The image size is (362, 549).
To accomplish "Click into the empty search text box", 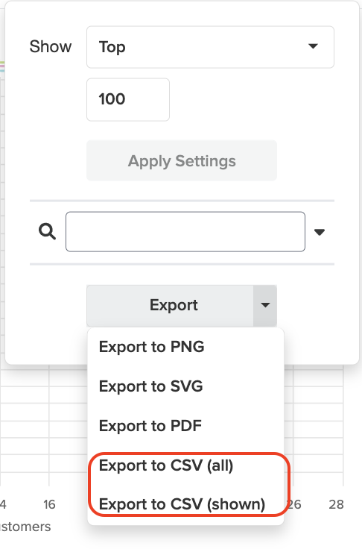I will coord(185,231).
